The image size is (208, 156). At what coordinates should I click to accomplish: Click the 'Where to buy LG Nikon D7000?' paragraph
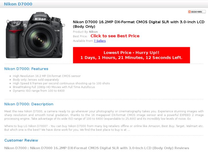click(x=104, y=128)
